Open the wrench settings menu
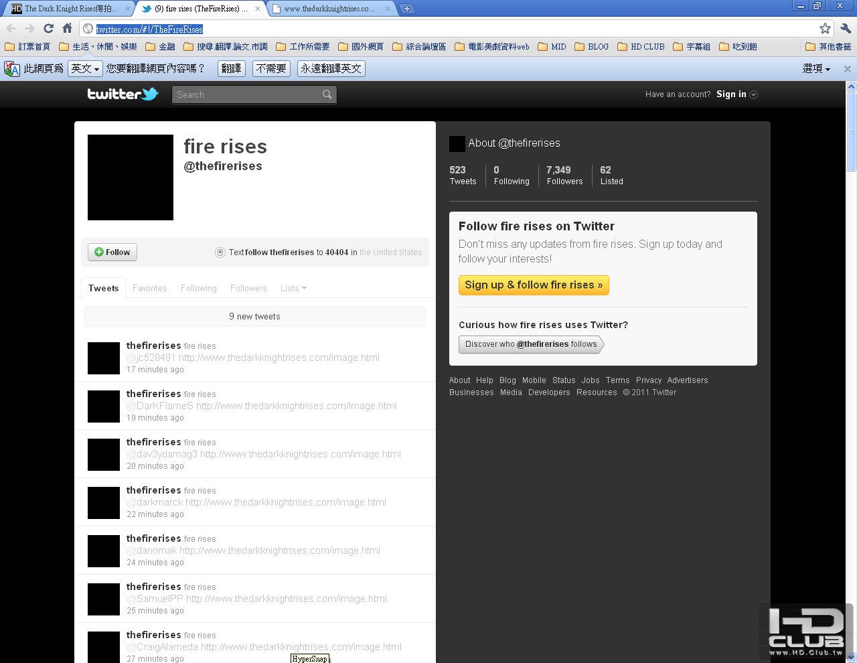The image size is (857, 663). point(845,28)
